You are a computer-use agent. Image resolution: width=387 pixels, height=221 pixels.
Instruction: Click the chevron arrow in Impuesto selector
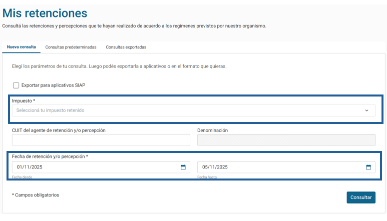(x=366, y=110)
